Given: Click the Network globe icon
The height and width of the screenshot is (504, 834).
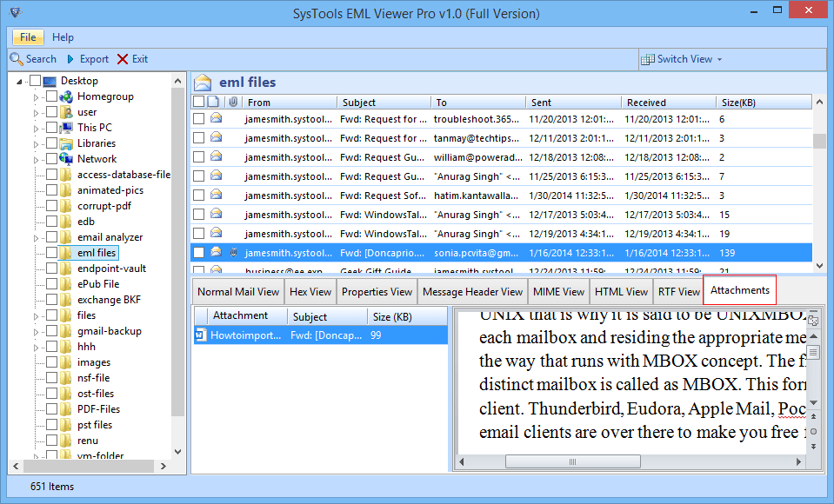Looking at the screenshot, I should [x=66, y=159].
